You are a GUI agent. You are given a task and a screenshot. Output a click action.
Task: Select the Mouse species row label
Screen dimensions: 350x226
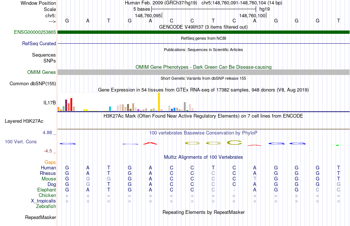pos(49,179)
